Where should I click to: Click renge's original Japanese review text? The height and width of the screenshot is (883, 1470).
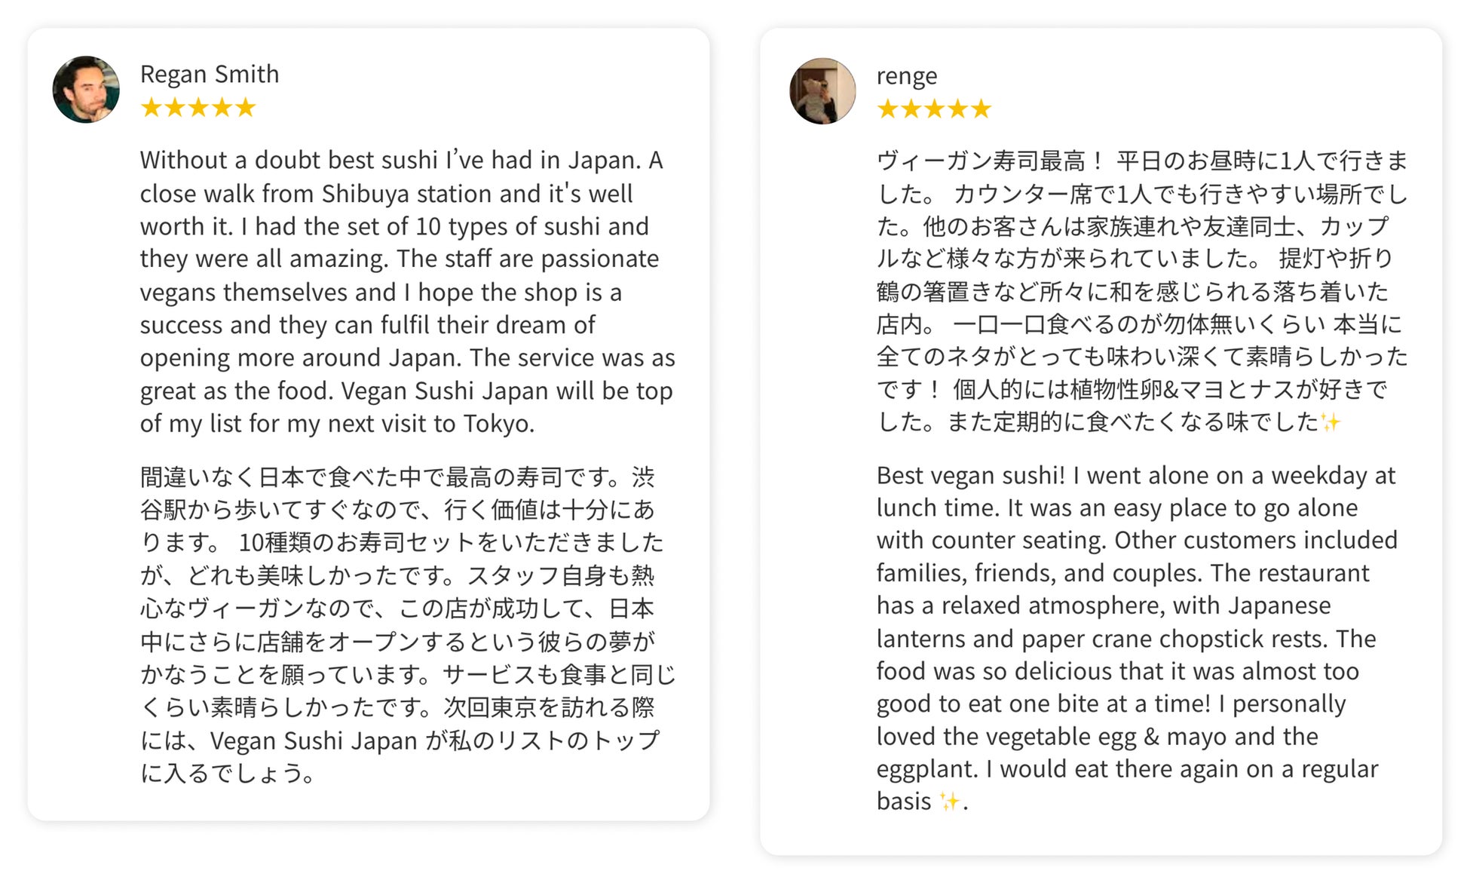pyautogui.click(x=1141, y=291)
